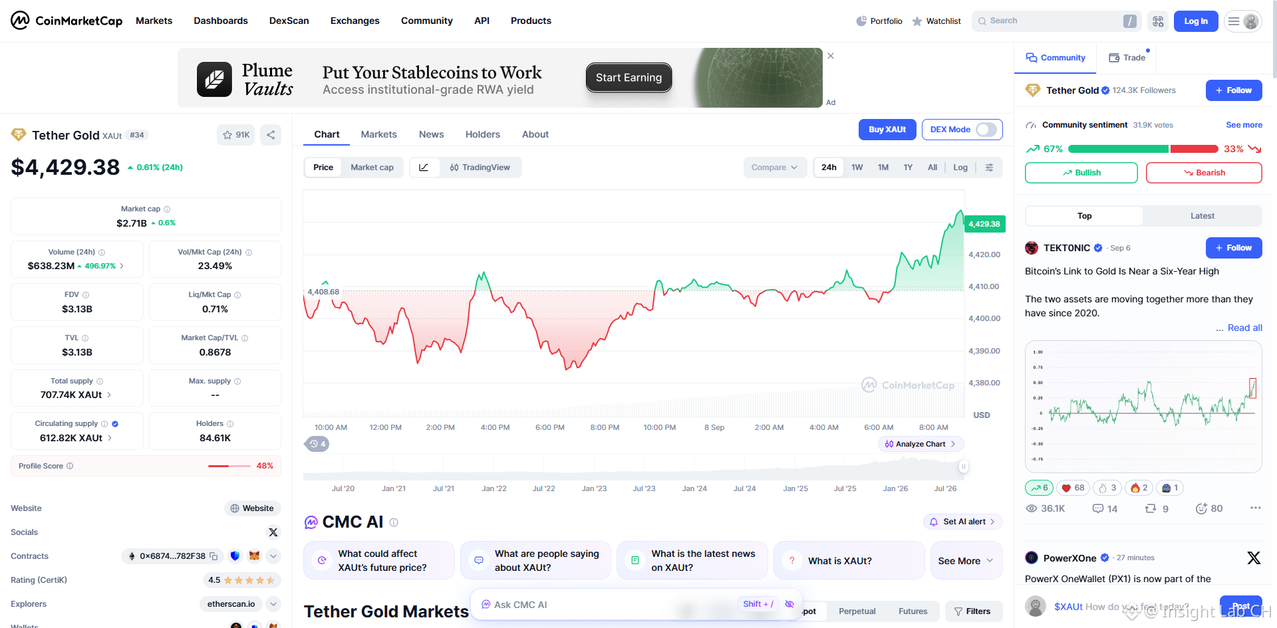The width and height of the screenshot is (1277, 628).
Task: Click the Buy XAUt button
Action: pos(887,130)
